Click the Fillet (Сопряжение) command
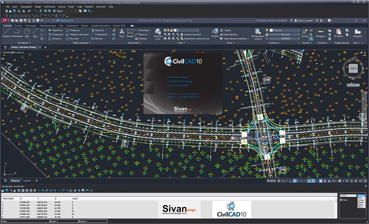The height and width of the screenshot is (224, 369). pyautogui.click(x=99, y=34)
